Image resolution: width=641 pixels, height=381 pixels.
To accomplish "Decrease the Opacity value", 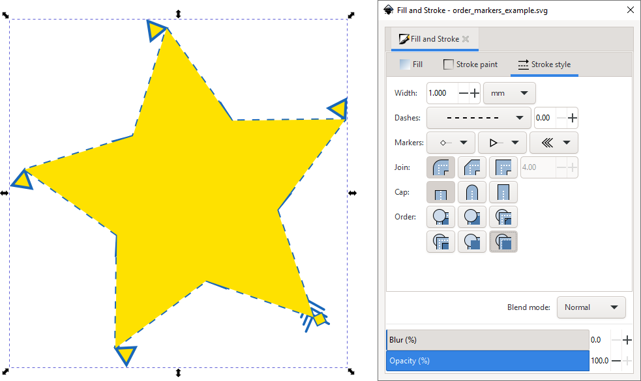I will click(x=616, y=361).
